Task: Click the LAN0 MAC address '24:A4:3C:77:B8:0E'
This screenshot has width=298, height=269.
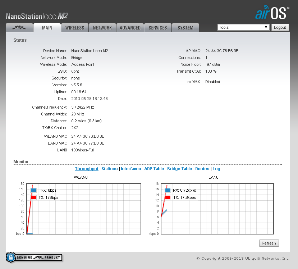Action: (88, 143)
